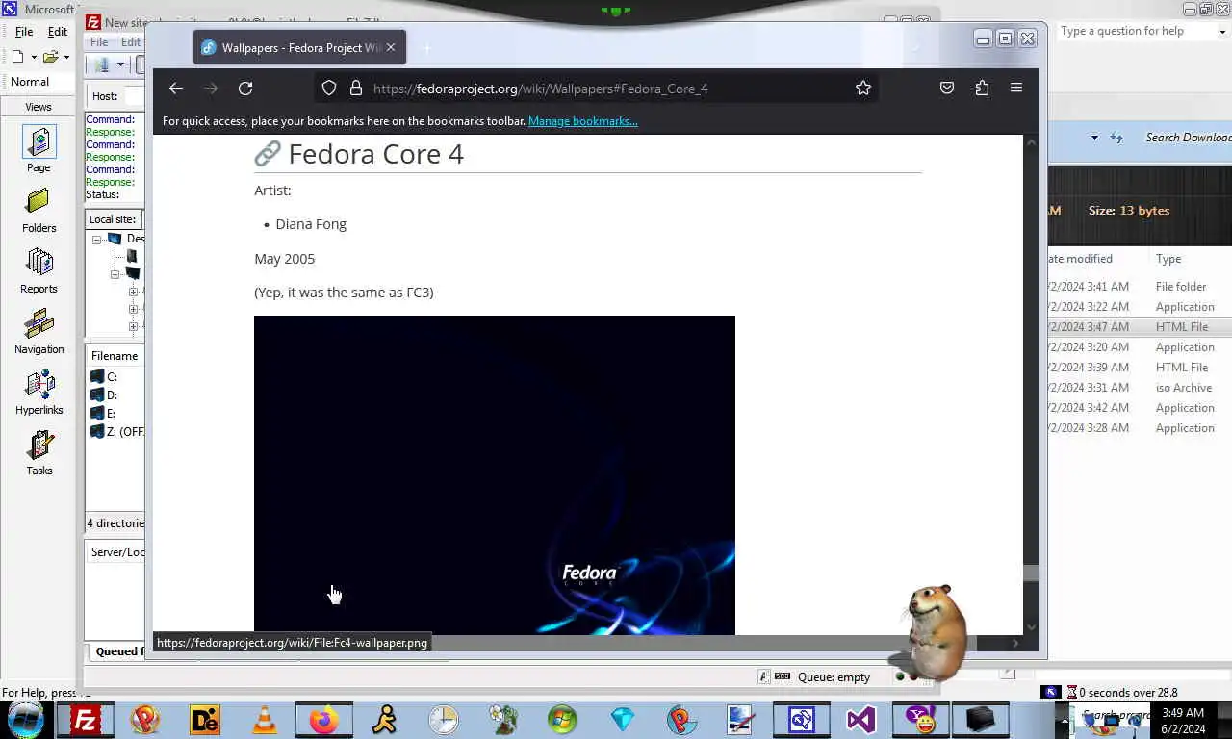This screenshot has height=739, width=1232.
Task: Open Visual Studio from the taskbar
Action: click(x=860, y=720)
